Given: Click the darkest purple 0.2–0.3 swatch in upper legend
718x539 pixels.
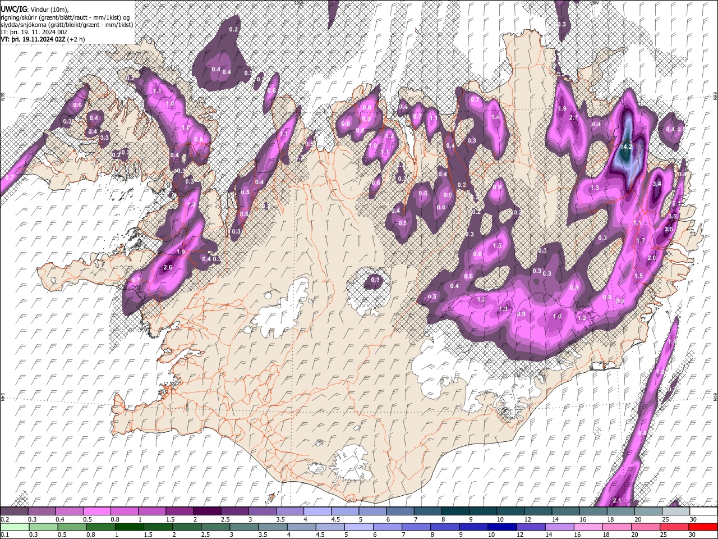Looking at the screenshot, I should tap(14, 511).
